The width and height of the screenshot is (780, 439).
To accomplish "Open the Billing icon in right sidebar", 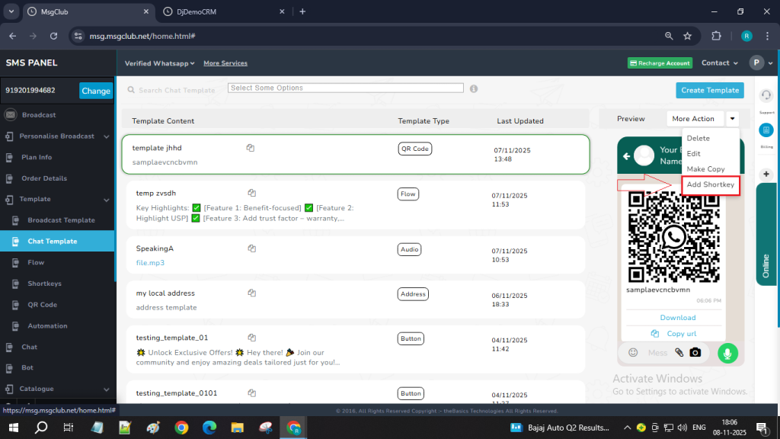I will pyautogui.click(x=766, y=130).
